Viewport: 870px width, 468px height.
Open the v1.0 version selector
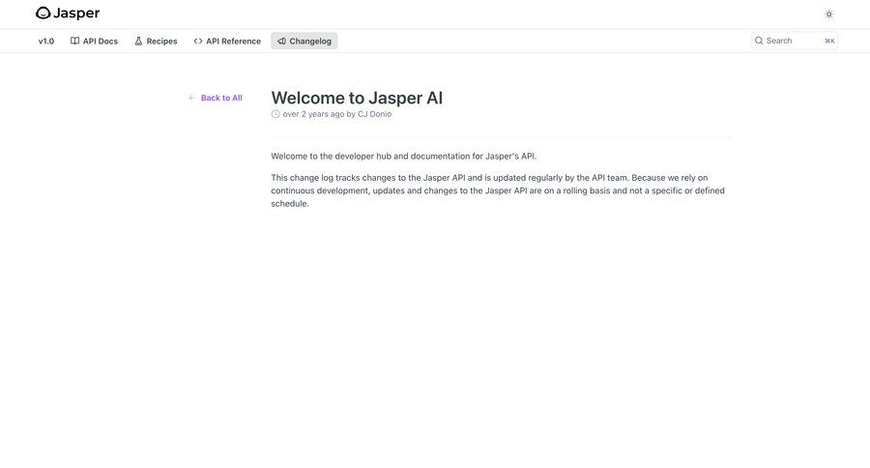46,41
